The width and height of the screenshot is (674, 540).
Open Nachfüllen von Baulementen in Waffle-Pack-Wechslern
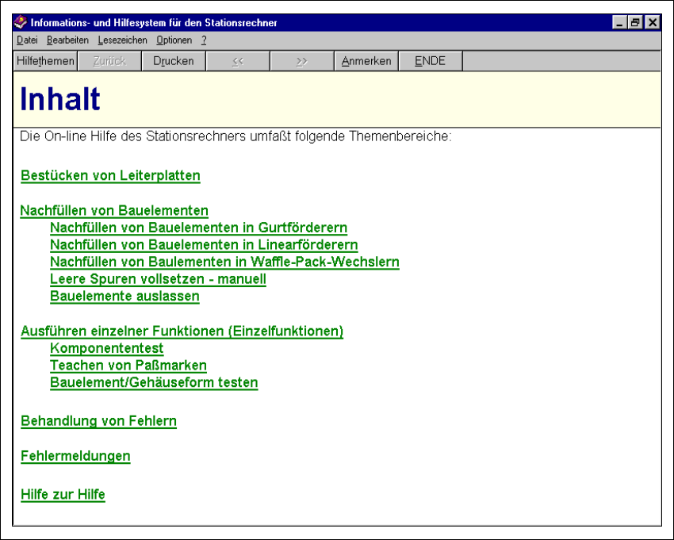coord(225,262)
